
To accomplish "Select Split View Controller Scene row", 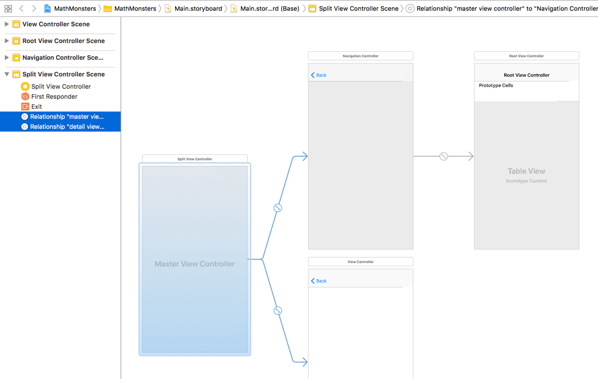I will coord(60,74).
